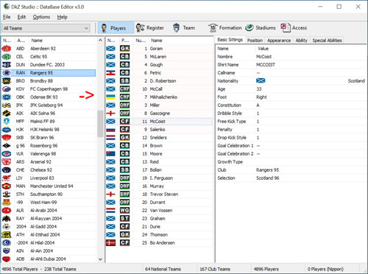
Task: Click the GK position badge for Goram
Action: point(124,49)
